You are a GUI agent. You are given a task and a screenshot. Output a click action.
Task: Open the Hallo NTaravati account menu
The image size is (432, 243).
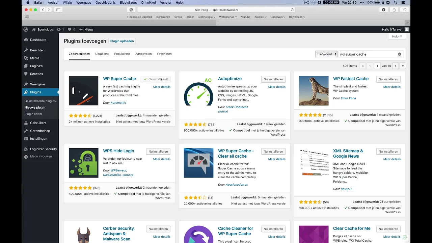395,29
